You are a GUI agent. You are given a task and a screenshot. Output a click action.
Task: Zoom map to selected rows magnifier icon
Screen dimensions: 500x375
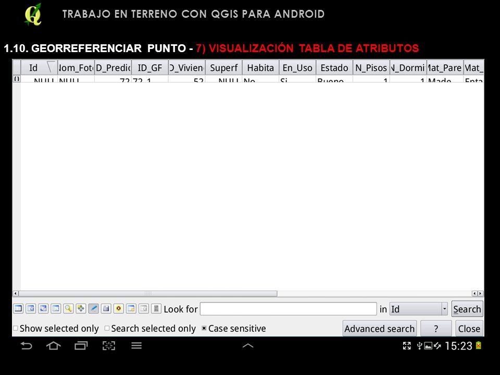pyautogui.click(x=68, y=309)
